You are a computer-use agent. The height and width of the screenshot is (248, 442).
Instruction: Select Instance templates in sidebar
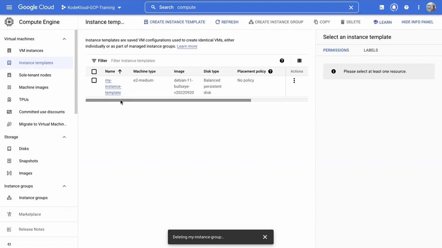(36, 63)
